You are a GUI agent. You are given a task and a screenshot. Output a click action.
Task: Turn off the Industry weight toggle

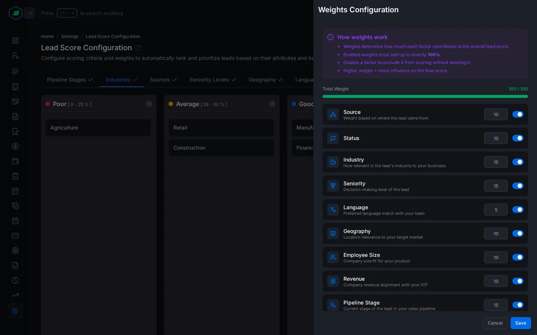[518, 162]
